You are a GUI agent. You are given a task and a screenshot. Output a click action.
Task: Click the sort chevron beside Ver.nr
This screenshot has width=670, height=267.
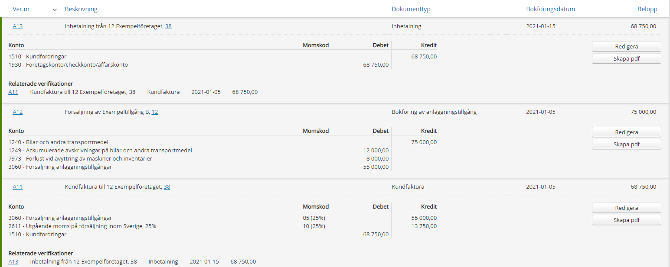pyautogui.click(x=55, y=10)
